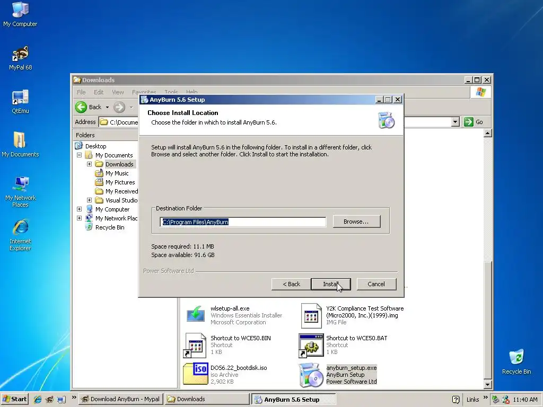Click the Safely Remove Hardware tray icon
Viewport: 543px width, 407px height.
tap(496, 400)
